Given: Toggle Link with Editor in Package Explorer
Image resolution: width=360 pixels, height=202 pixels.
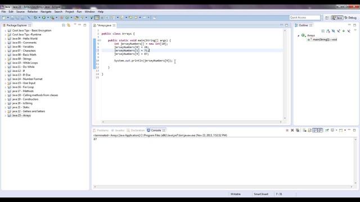Looking at the screenshot, I should coord(69,25).
